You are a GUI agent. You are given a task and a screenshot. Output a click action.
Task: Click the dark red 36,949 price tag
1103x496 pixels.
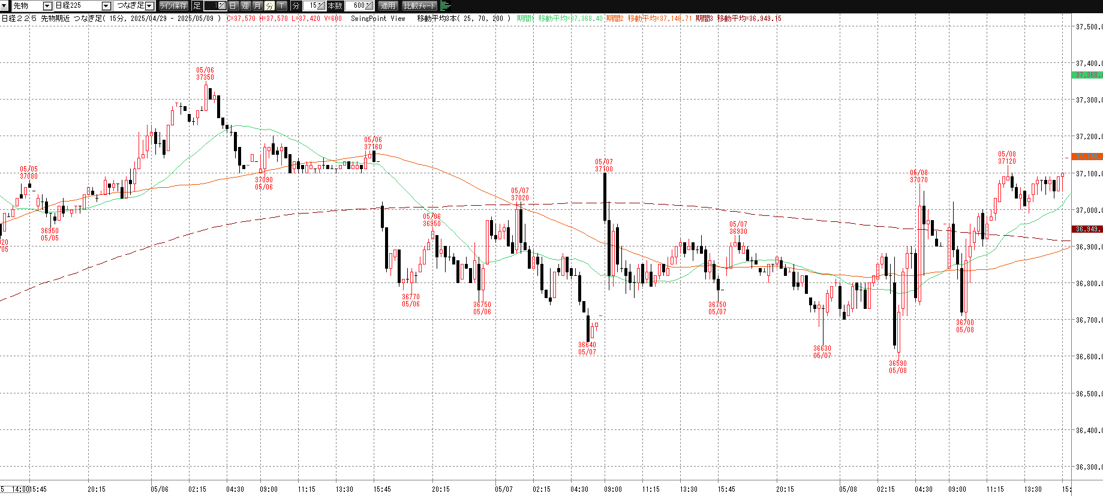click(1087, 229)
